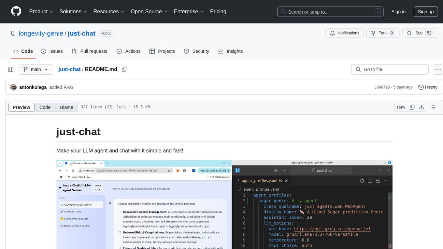Copy the README.md file path
The height and width of the screenshot is (249, 443).
pos(124,69)
